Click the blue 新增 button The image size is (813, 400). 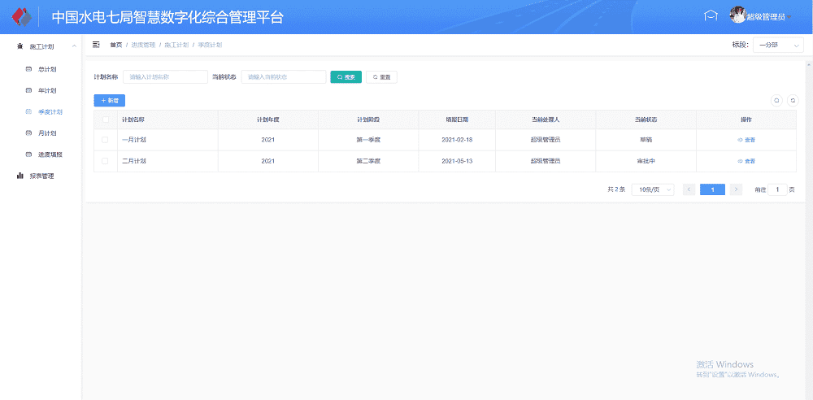click(x=109, y=101)
